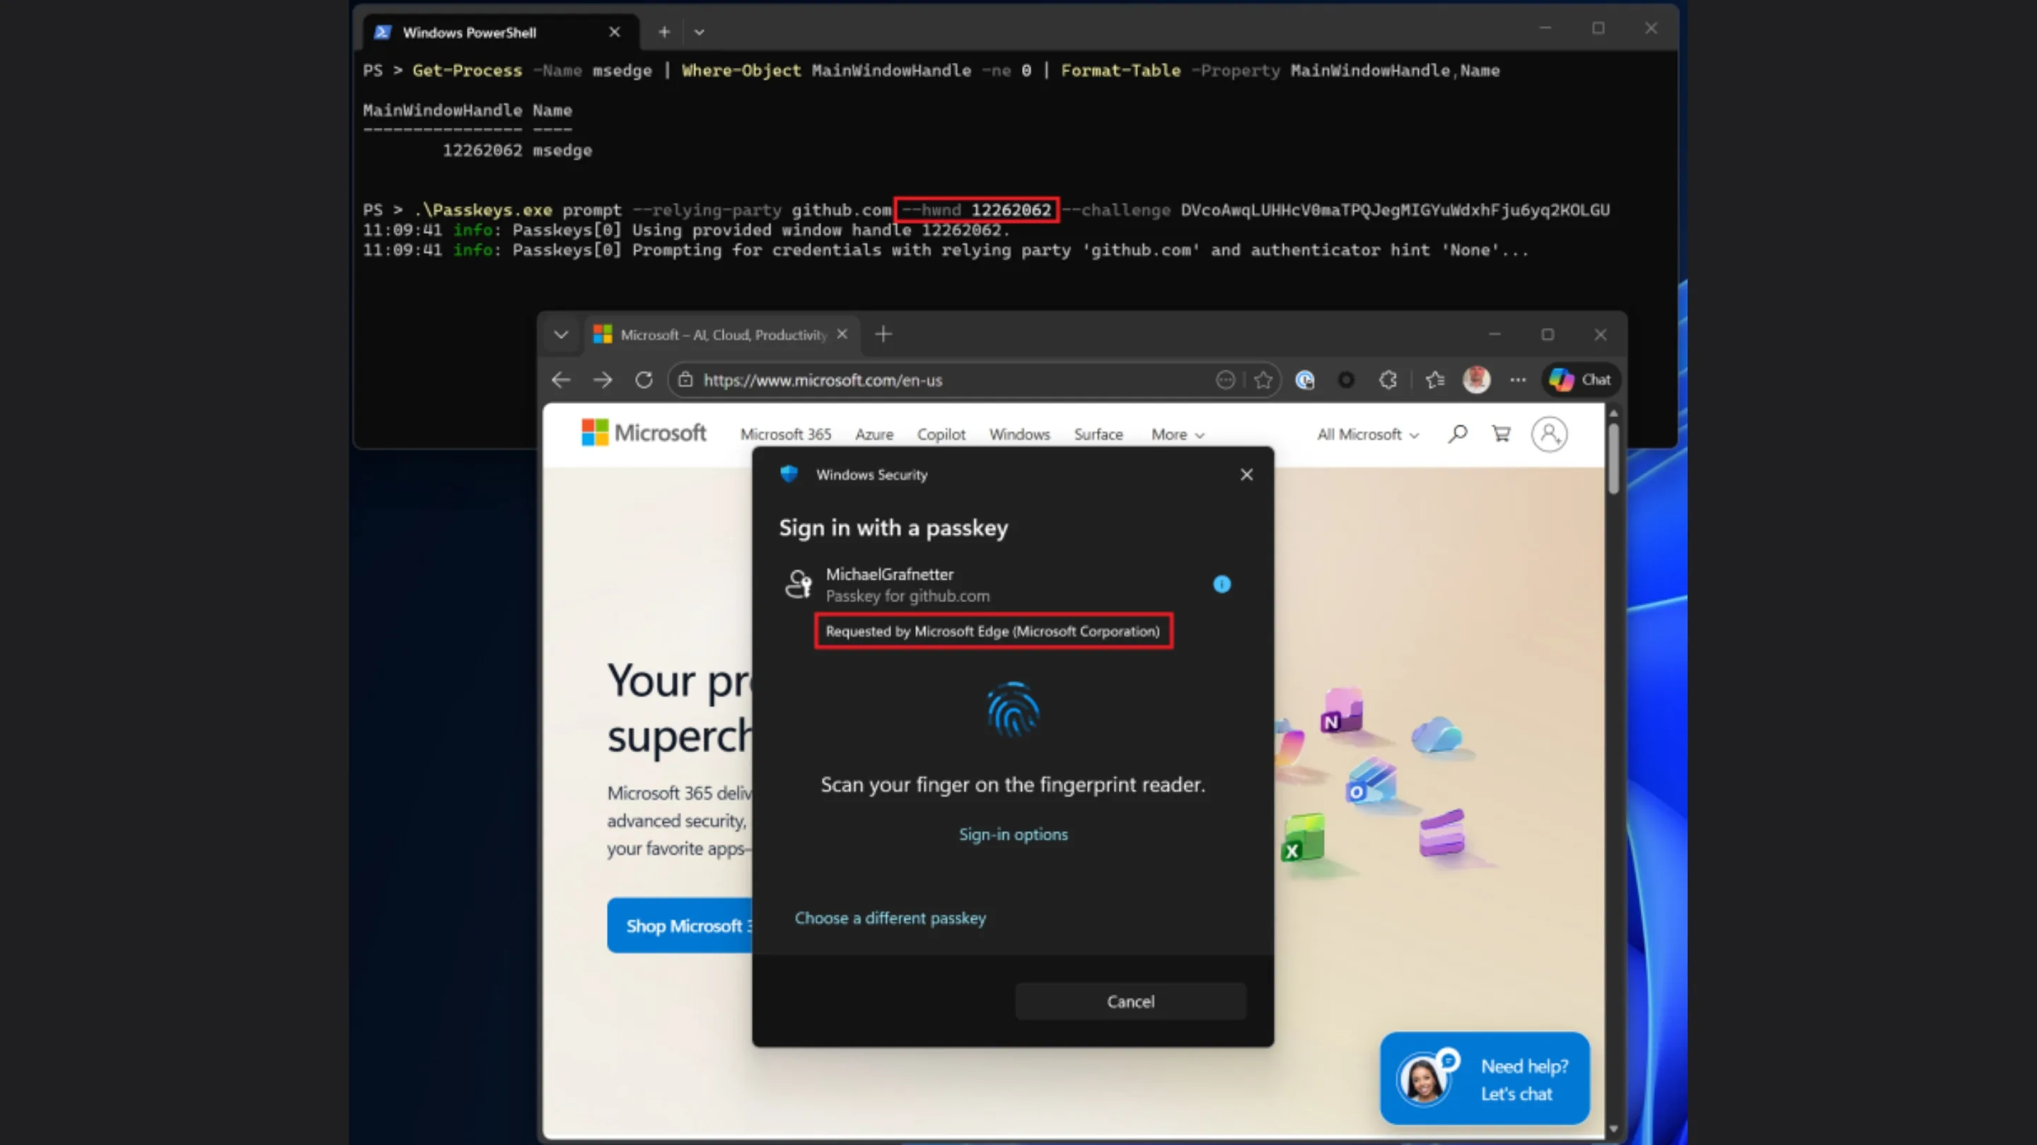Click Choose a different passkey
The width and height of the screenshot is (2037, 1145).
[890, 918]
